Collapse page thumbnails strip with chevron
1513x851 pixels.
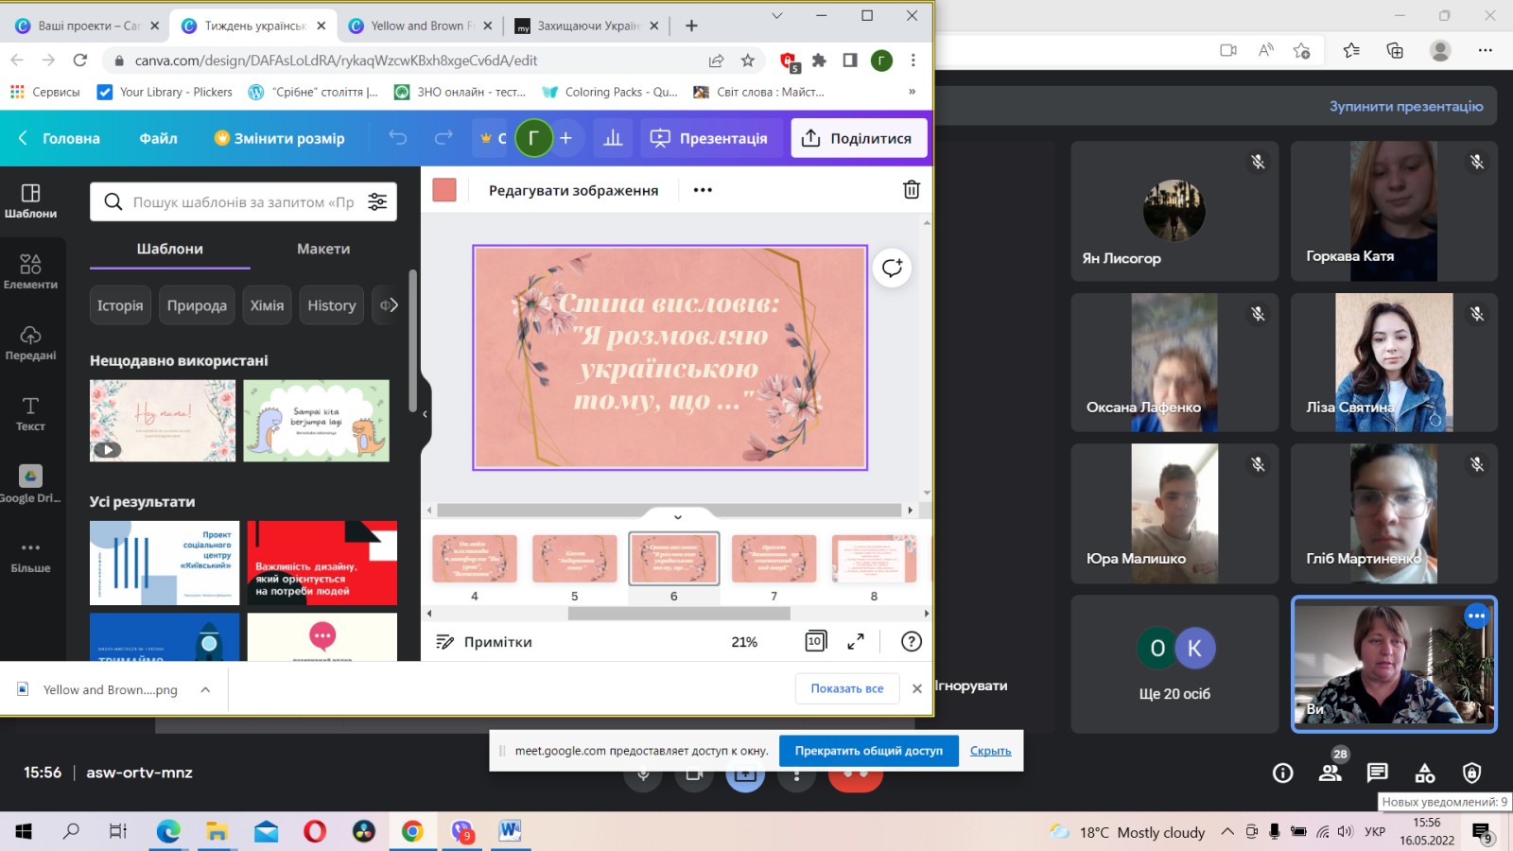coord(677,517)
